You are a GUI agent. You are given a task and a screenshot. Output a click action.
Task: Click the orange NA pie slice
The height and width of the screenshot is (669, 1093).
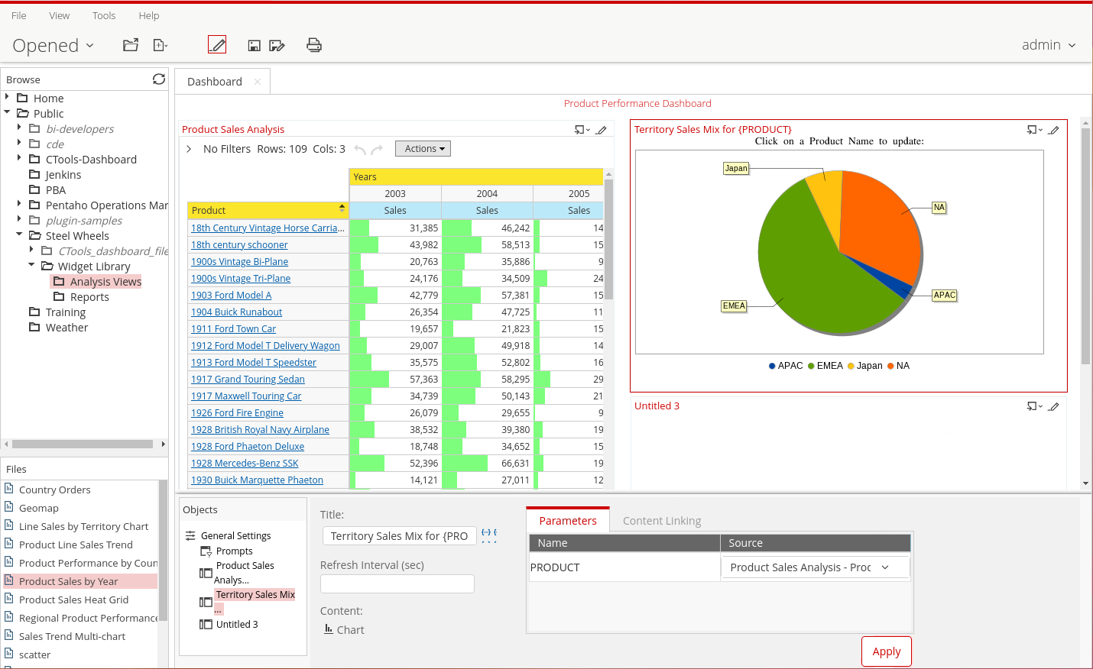pyautogui.click(x=879, y=221)
